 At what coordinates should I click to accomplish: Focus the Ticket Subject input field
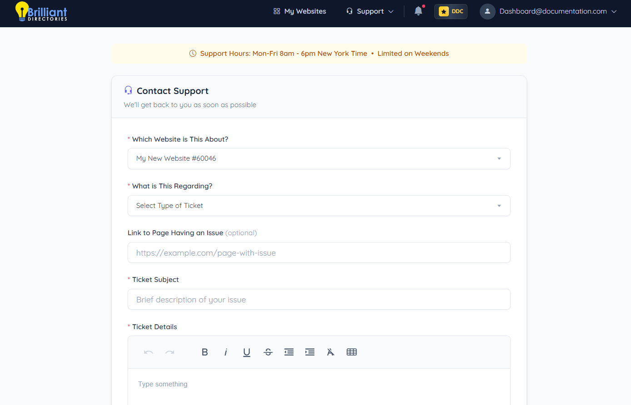pos(319,299)
